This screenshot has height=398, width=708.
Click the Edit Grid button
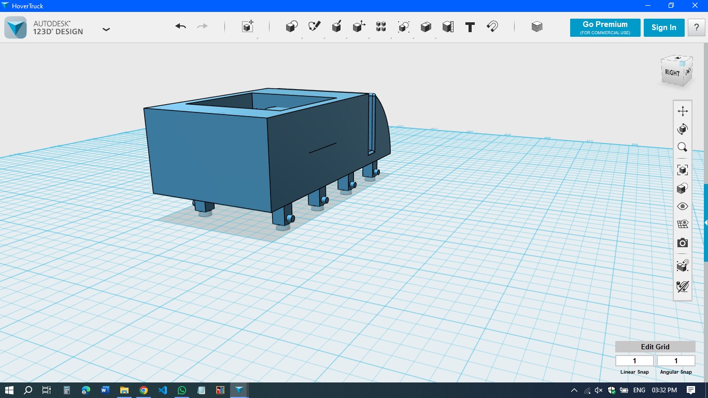(655, 347)
